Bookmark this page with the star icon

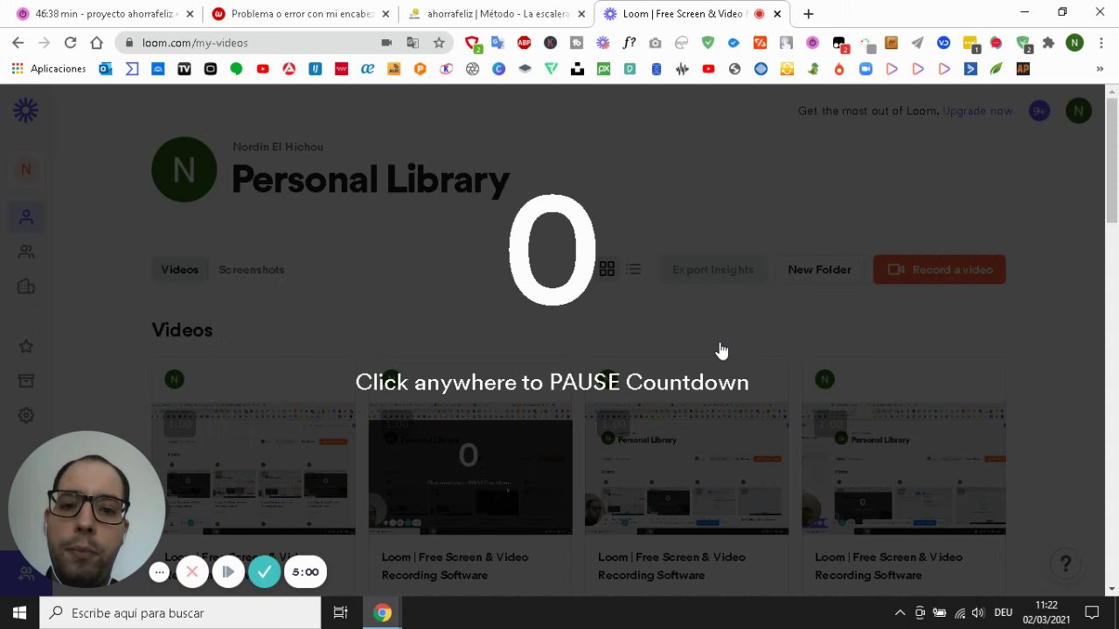point(439,43)
